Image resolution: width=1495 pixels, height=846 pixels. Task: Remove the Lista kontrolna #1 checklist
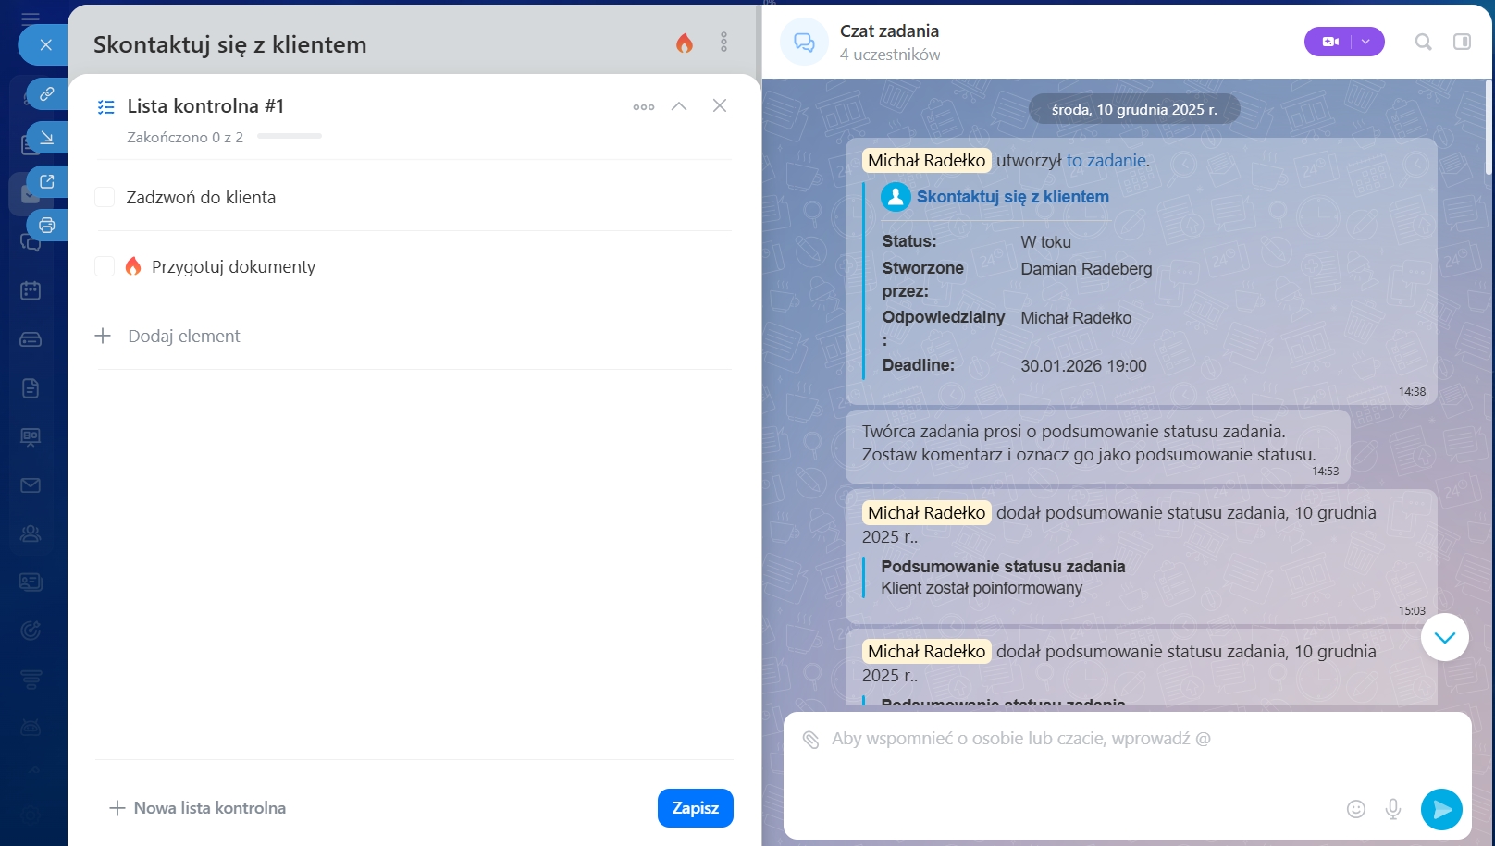(720, 105)
